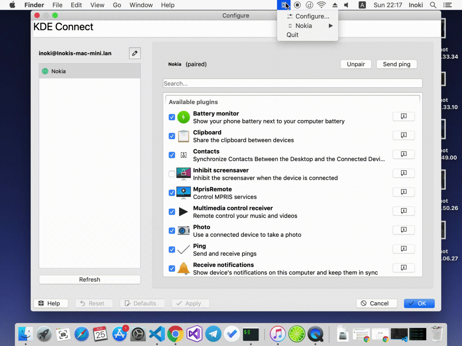Select Quit from the tray menu
This screenshot has width=462, height=346.
pos(293,35)
